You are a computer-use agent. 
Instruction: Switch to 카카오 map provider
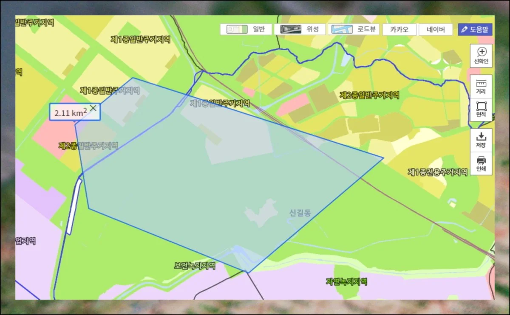click(399, 29)
